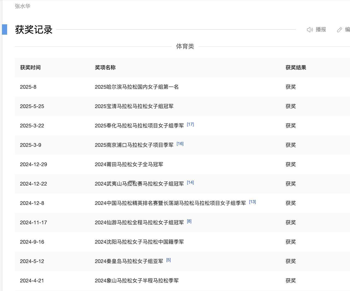This screenshot has height=291, width=350.
Task: Click the 播报 text button
Action: coord(321,30)
